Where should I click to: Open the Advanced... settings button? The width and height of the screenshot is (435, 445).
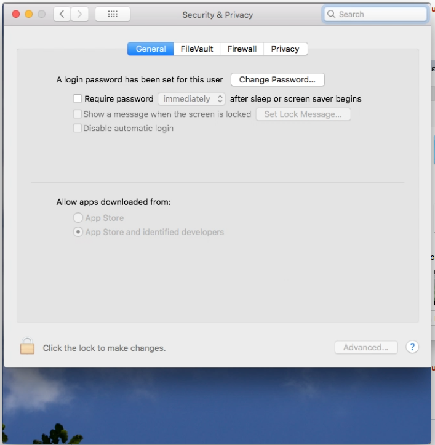(366, 347)
